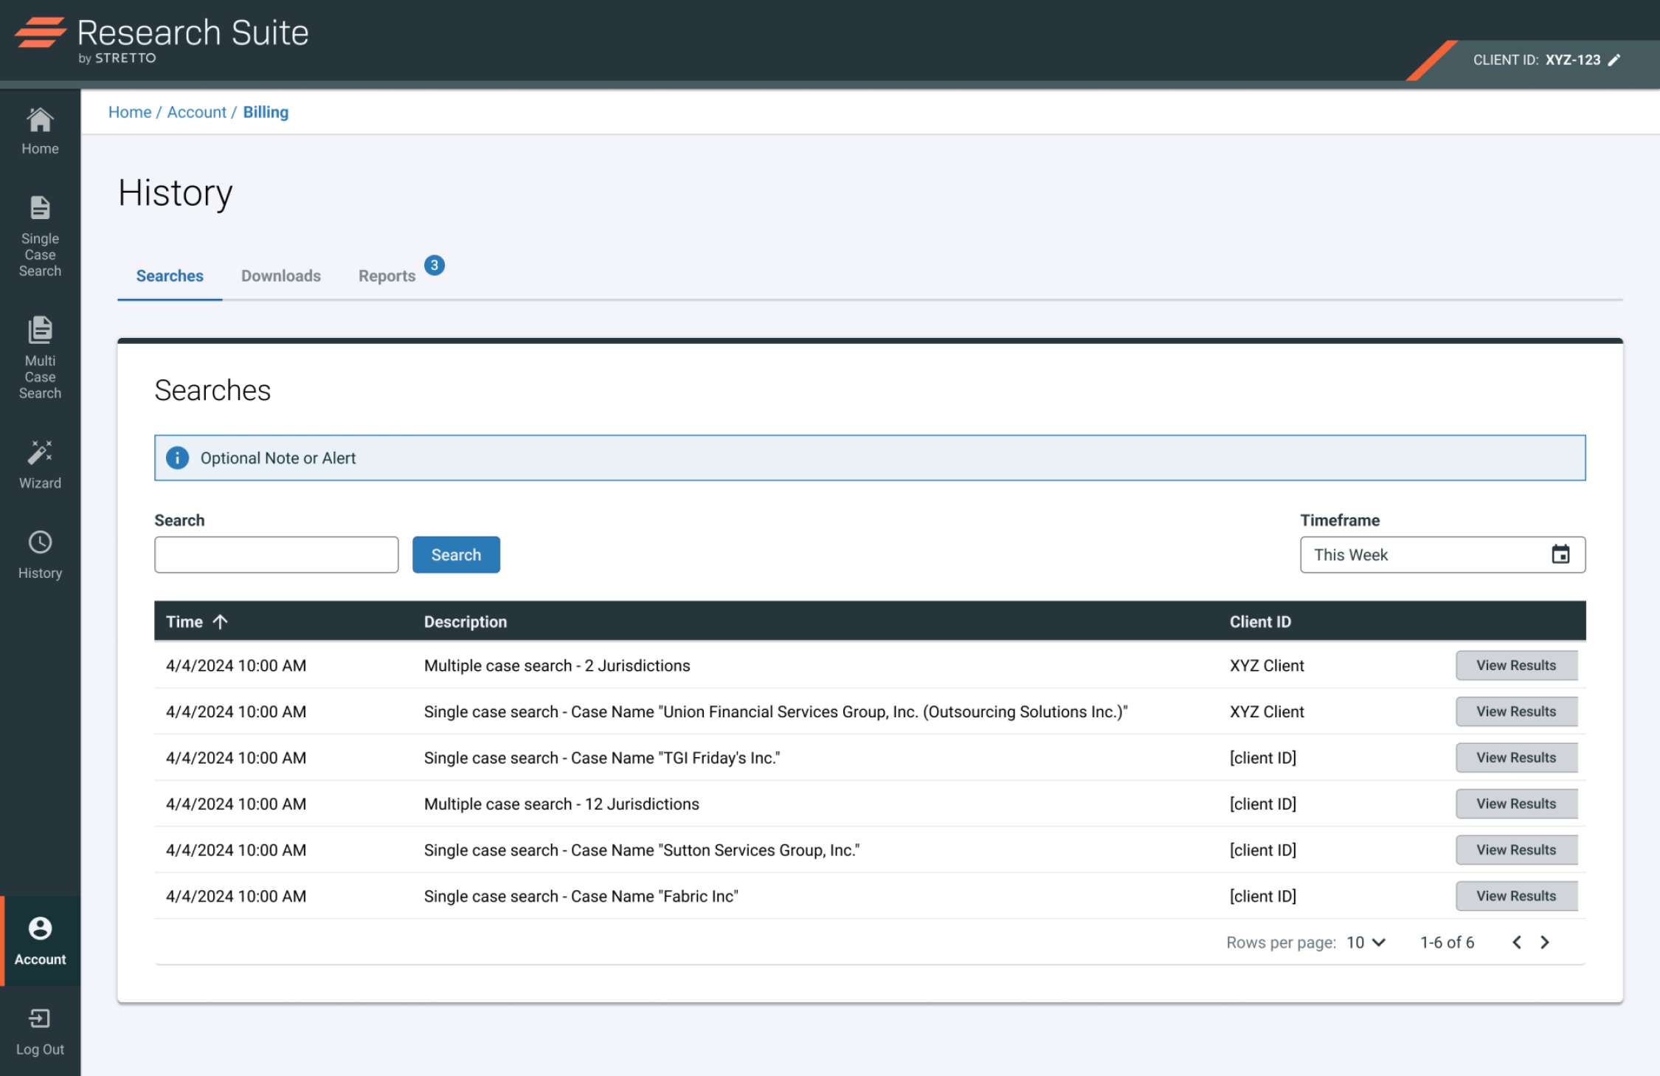Go to previous page of results
The height and width of the screenshot is (1076, 1660).
(1517, 942)
